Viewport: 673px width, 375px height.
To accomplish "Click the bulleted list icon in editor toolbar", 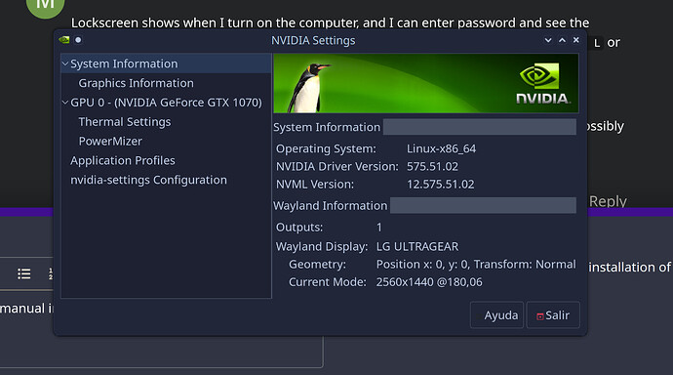I will (x=24, y=273).
